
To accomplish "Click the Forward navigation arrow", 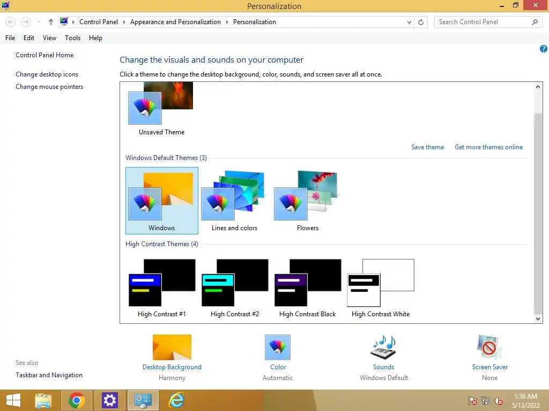I will click(26, 22).
